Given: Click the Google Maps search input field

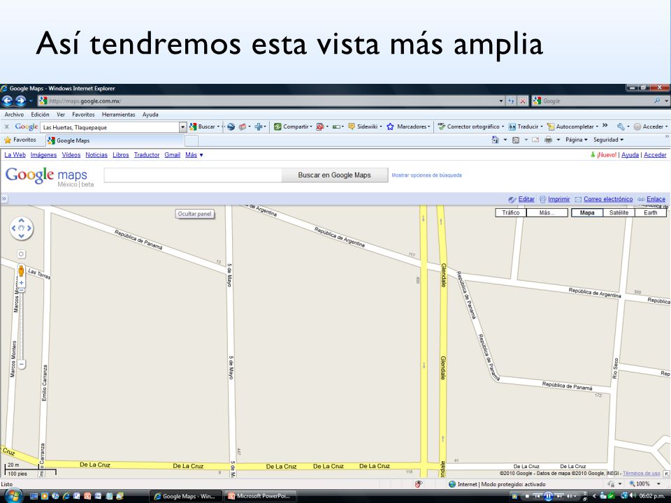Looking at the screenshot, I should pos(193,175).
